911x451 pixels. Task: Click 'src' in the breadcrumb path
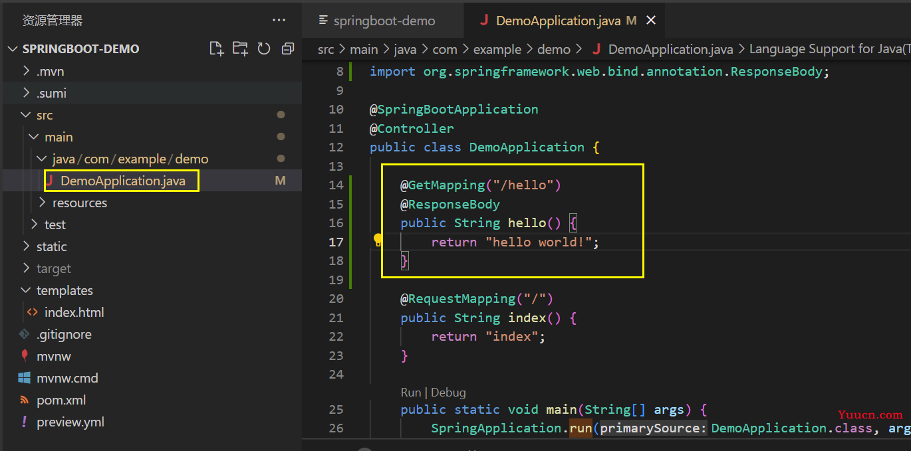point(326,49)
